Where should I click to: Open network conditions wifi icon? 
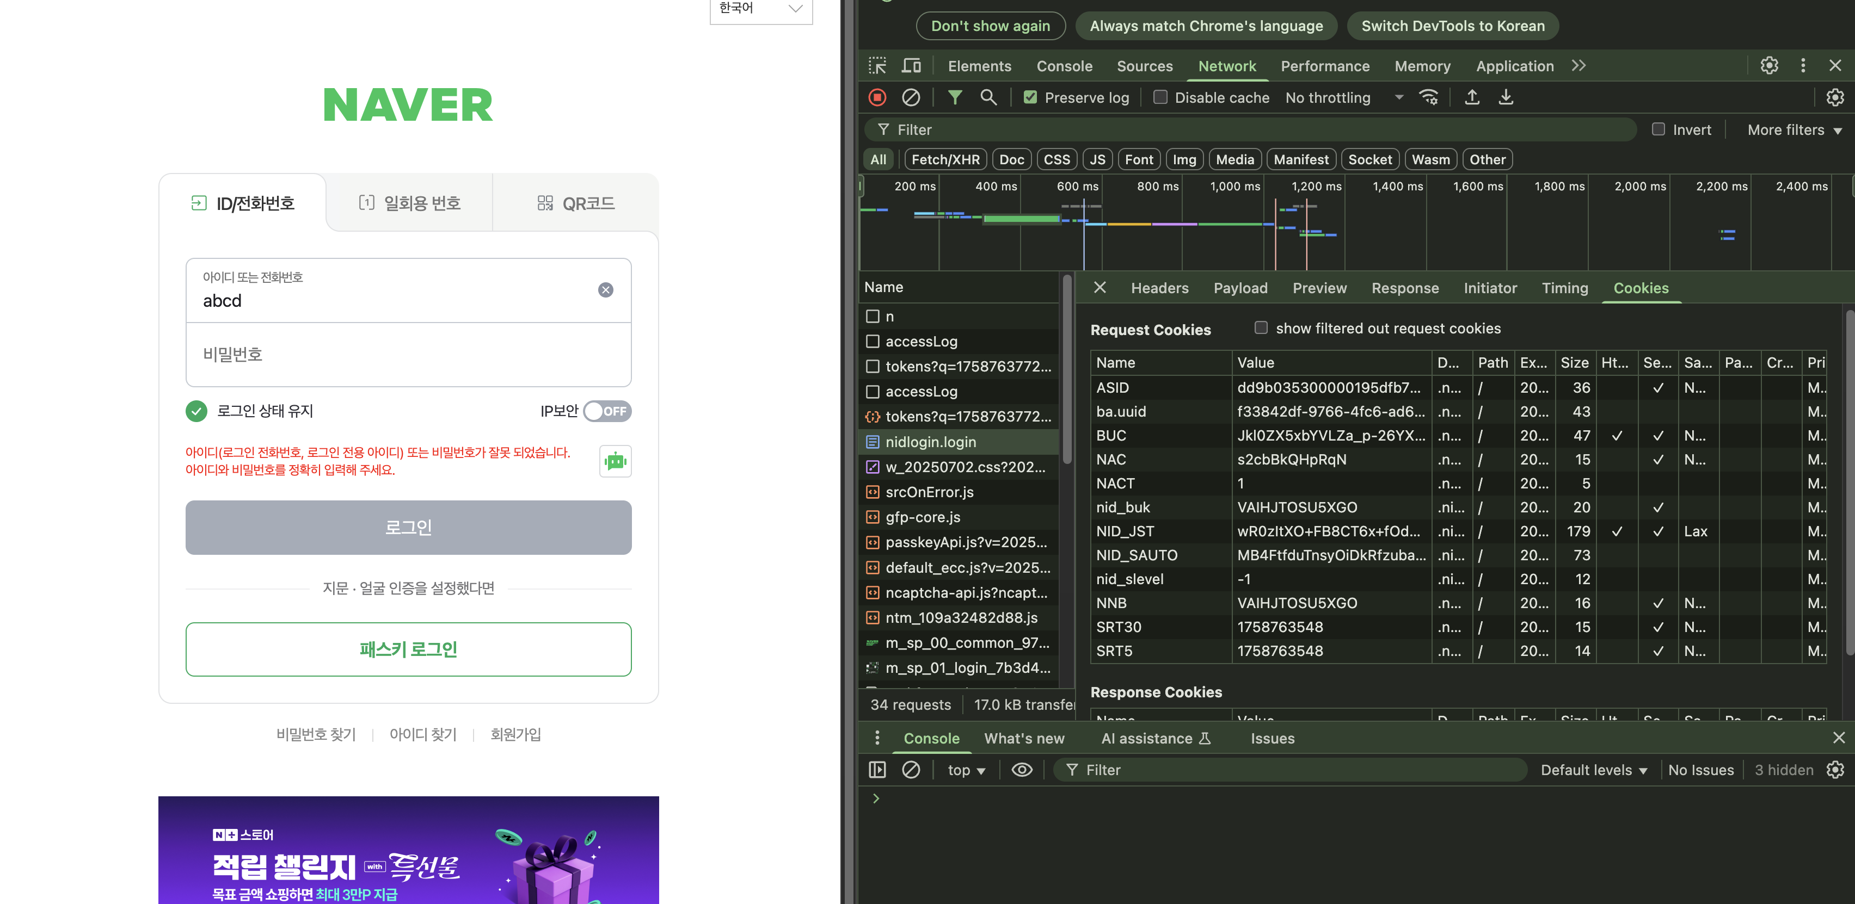coord(1429,97)
